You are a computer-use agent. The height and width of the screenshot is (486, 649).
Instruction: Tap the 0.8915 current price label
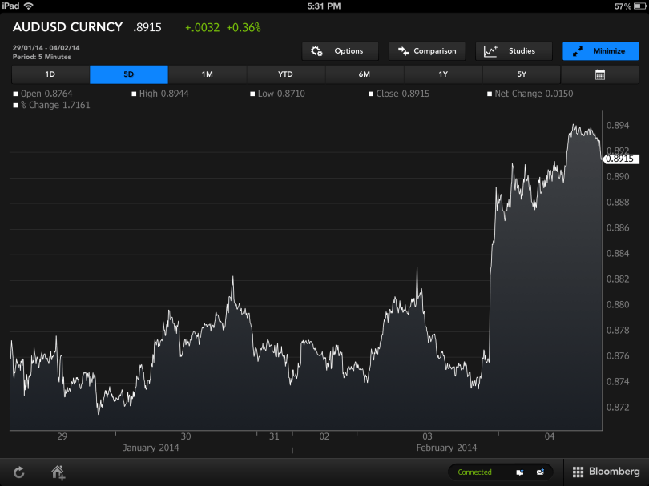point(619,159)
